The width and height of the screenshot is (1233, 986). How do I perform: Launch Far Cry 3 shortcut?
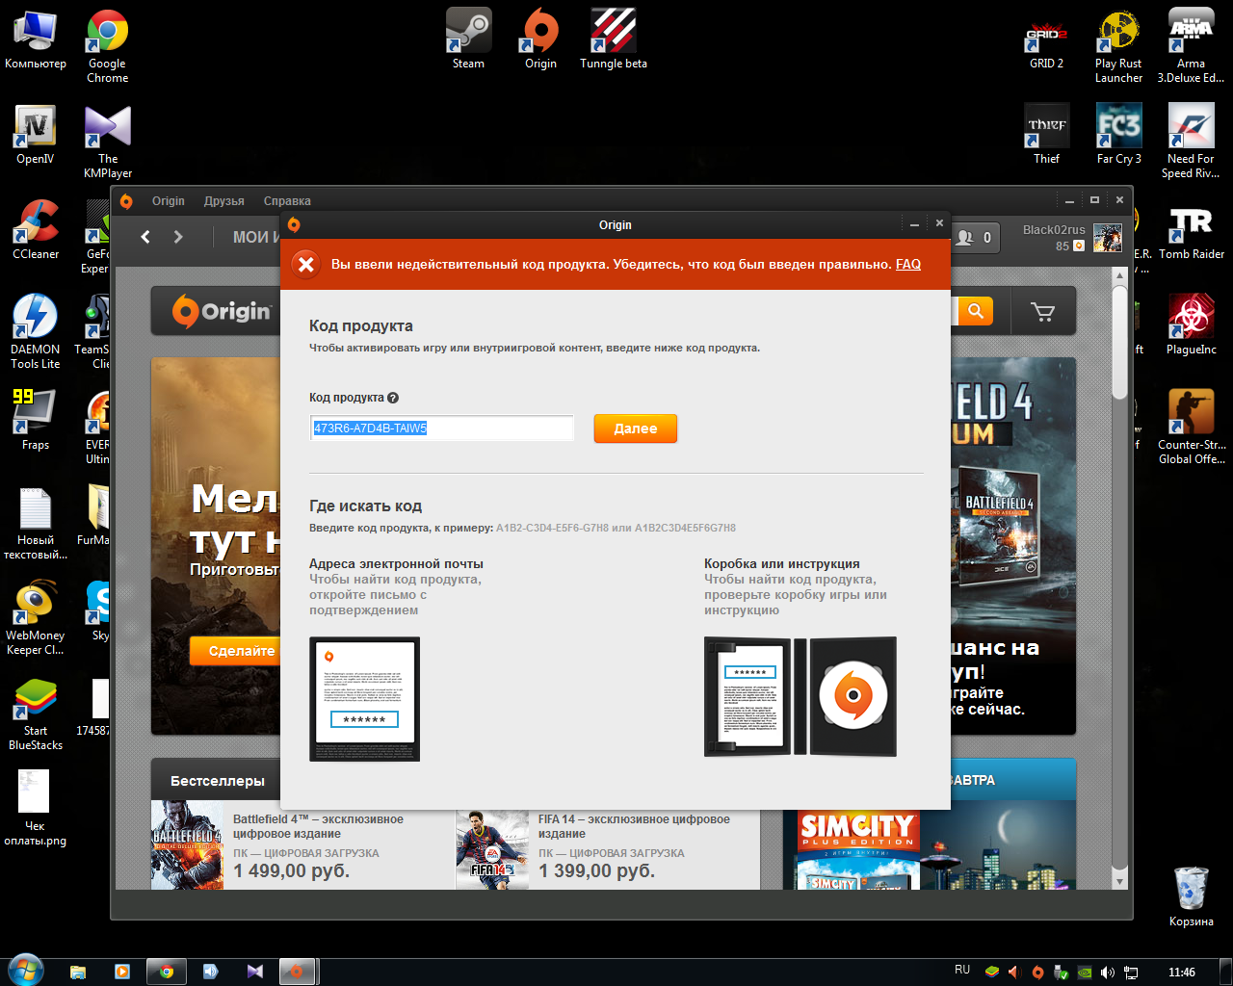pos(1119,134)
